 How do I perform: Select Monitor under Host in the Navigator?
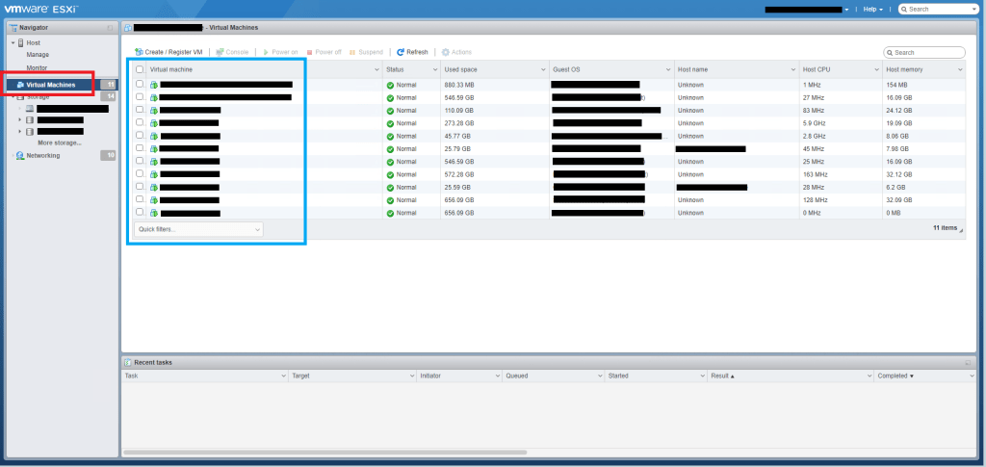[38, 67]
